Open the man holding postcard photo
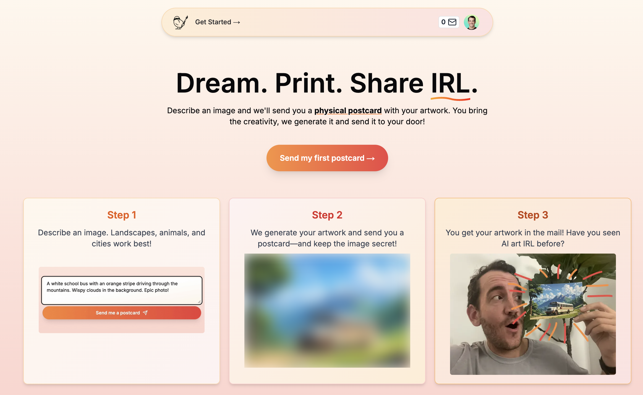This screenshot has height=395, width=643. point(533,314)
